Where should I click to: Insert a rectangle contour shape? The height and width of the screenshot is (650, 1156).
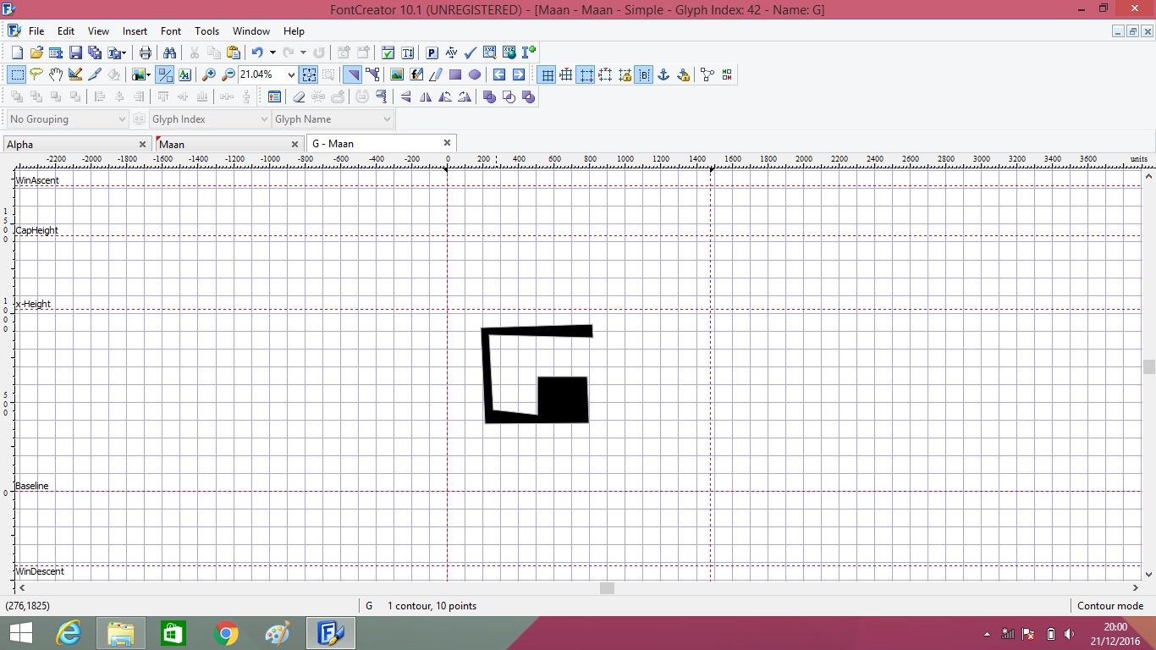tap(455, 74)
